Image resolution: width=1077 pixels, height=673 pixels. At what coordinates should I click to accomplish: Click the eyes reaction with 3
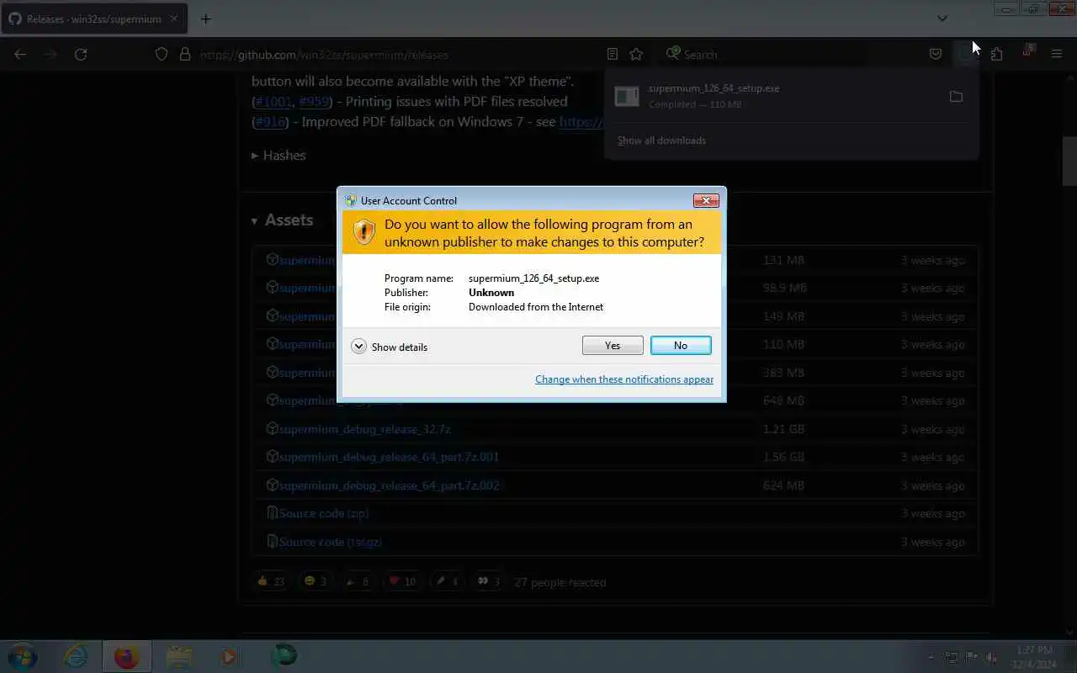pos(489,581)
